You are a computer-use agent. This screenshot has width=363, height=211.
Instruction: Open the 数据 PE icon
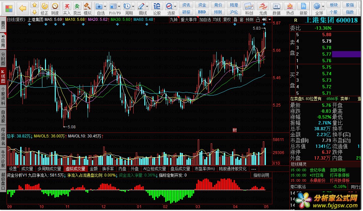276,8
